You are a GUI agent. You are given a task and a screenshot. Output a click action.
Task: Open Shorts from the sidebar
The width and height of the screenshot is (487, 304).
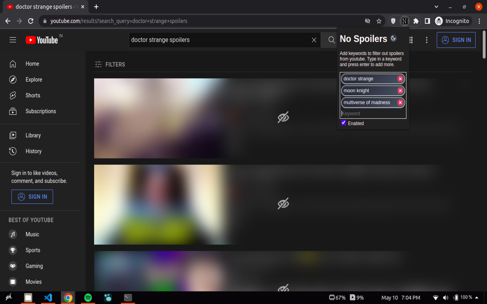33,95
